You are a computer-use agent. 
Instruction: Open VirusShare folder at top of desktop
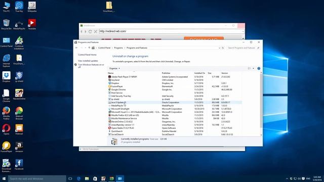tap(109, 7)
